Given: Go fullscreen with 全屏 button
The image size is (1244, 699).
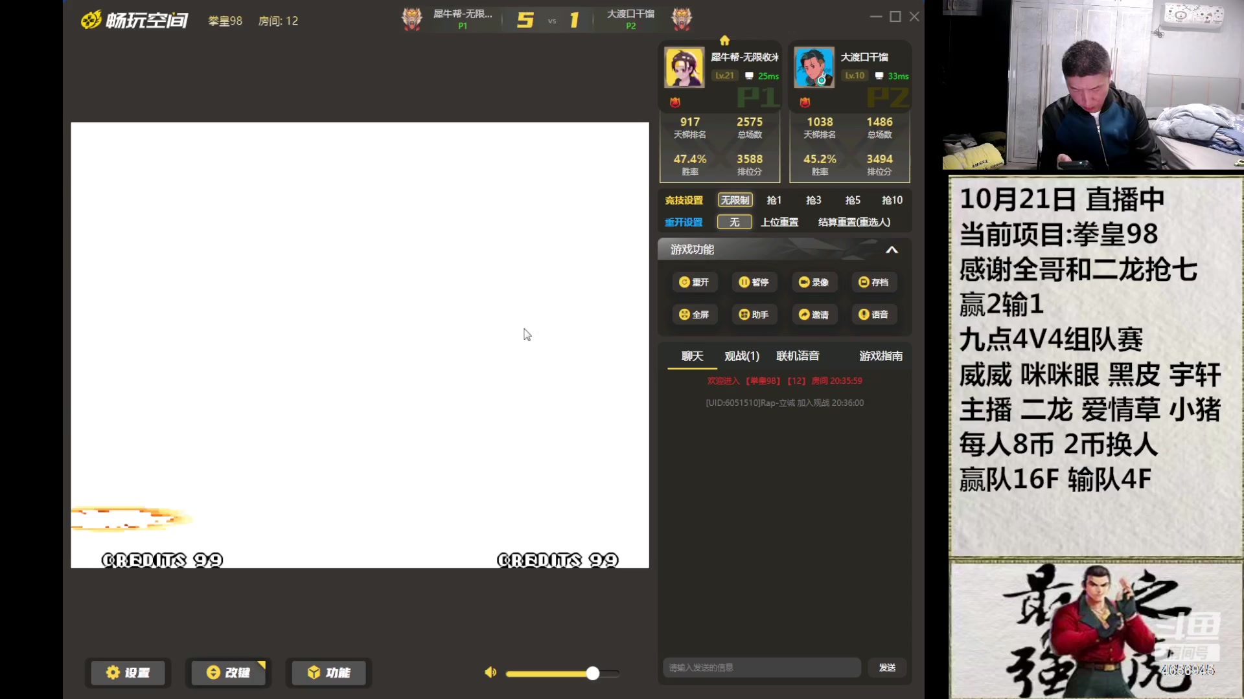Looking at the screenshot, I should pos(694,315).
